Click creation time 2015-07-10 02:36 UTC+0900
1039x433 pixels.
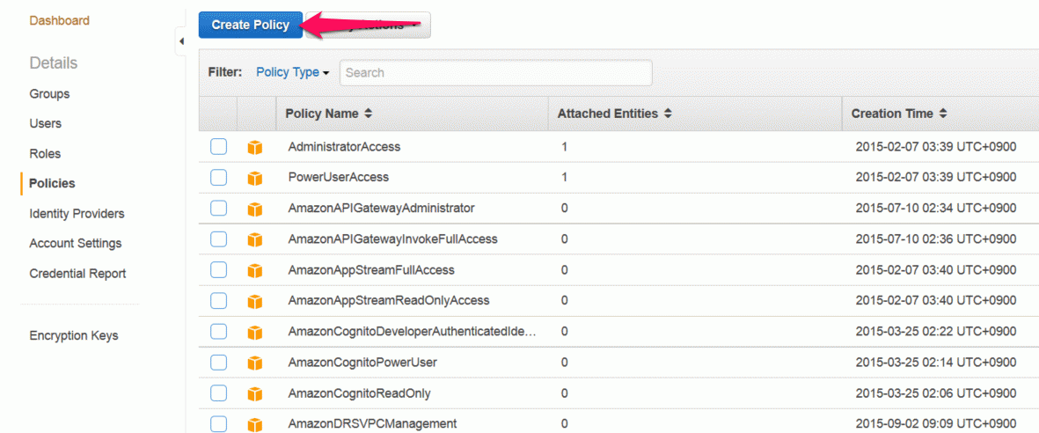coord(936,239)
